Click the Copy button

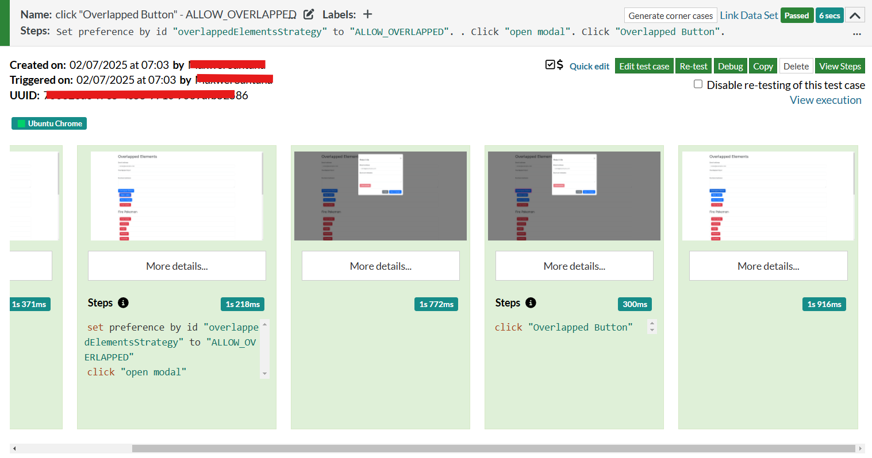coord(763,66)
